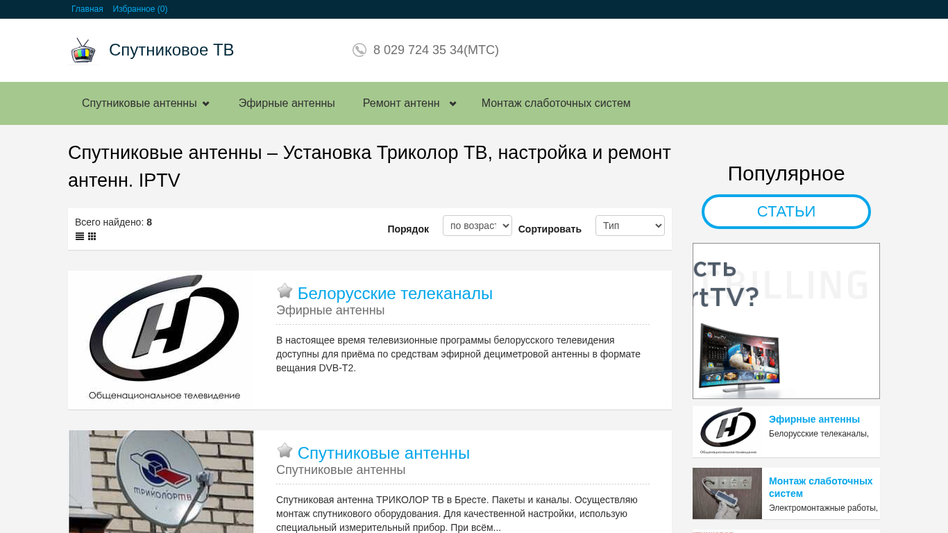Click the phone handset icon

point(359,50)
